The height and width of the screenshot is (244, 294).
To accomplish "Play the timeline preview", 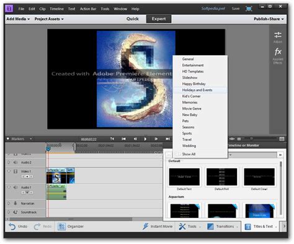I will [x=145, y=139].
